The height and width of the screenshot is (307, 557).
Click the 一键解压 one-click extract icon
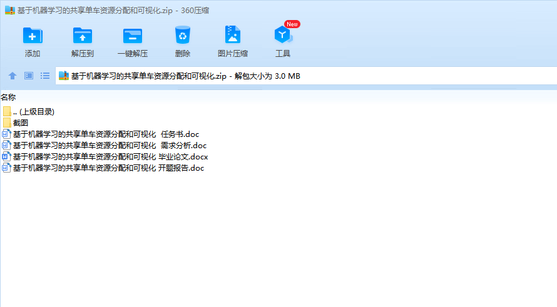(x=133, y=36)
